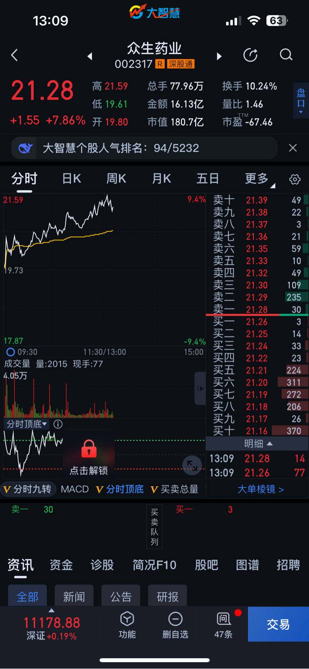Select the 买一 21.26 order row

pyautogui.click(x=257, y=321)
